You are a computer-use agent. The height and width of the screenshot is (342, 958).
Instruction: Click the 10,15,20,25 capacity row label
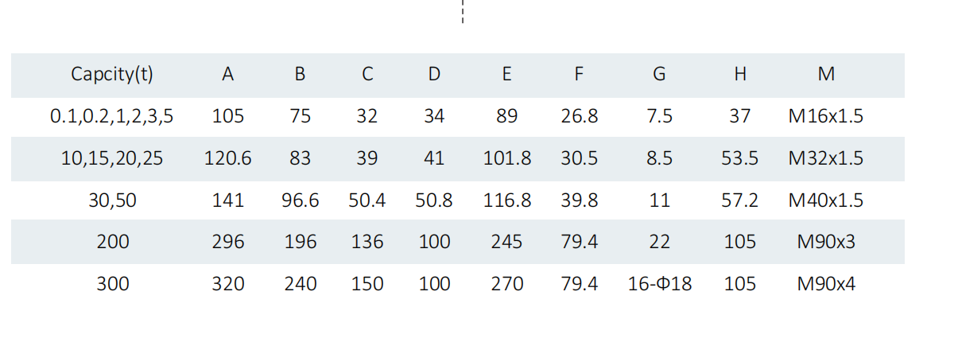pos(112,158)
